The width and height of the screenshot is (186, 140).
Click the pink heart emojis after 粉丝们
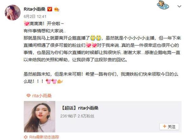pyautogui.click(x=91, y=45)
